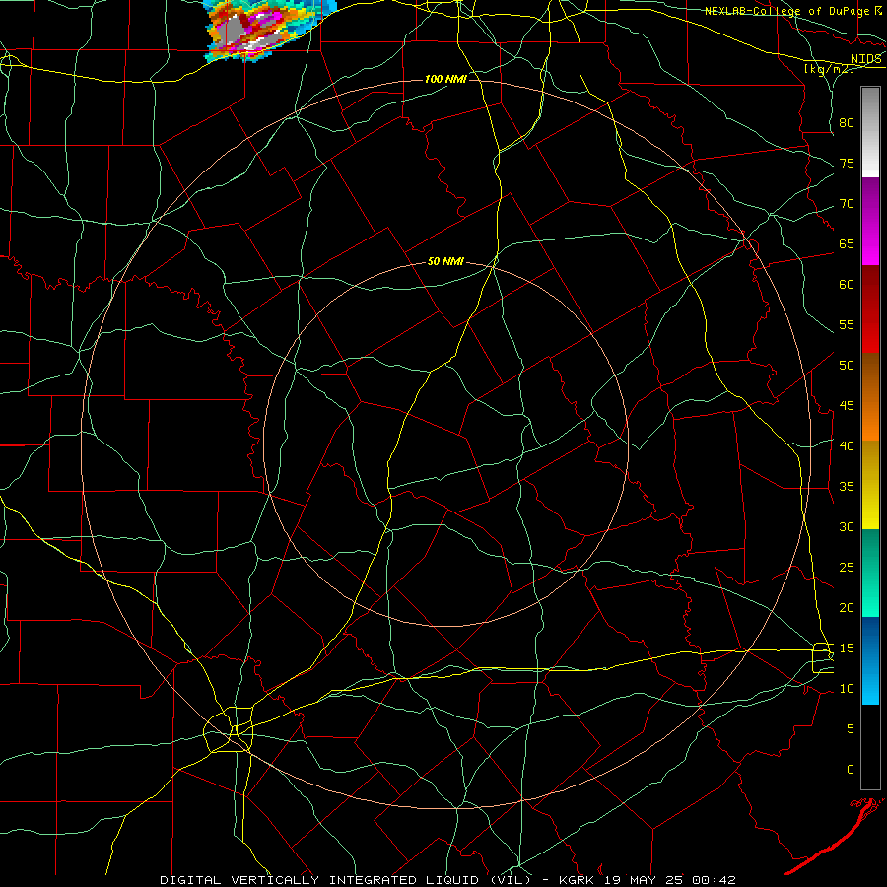Screen dimensions: 887x887
Task: Click the 65 value on the color scale
Action: click(x=847, y=244)
